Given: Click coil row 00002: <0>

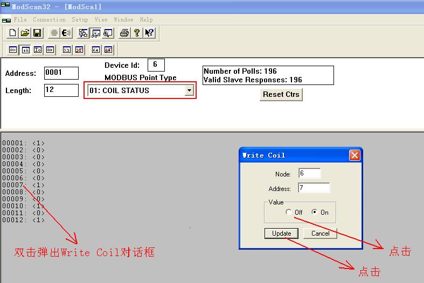Looking at the screenshot, I should pyautogui.click(x=23, y=150).
